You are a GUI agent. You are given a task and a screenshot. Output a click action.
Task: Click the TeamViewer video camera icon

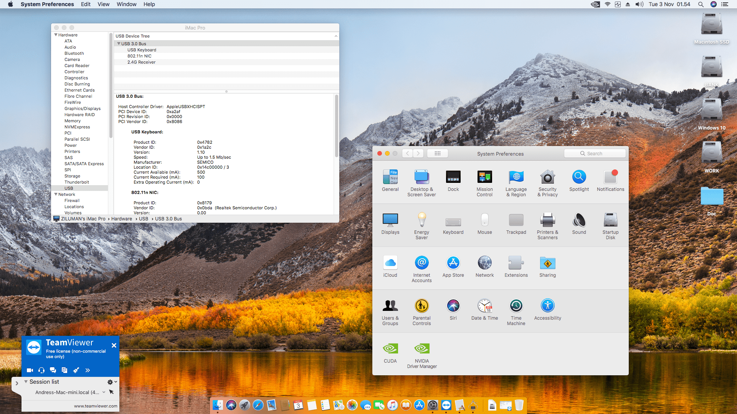(30, 370)
